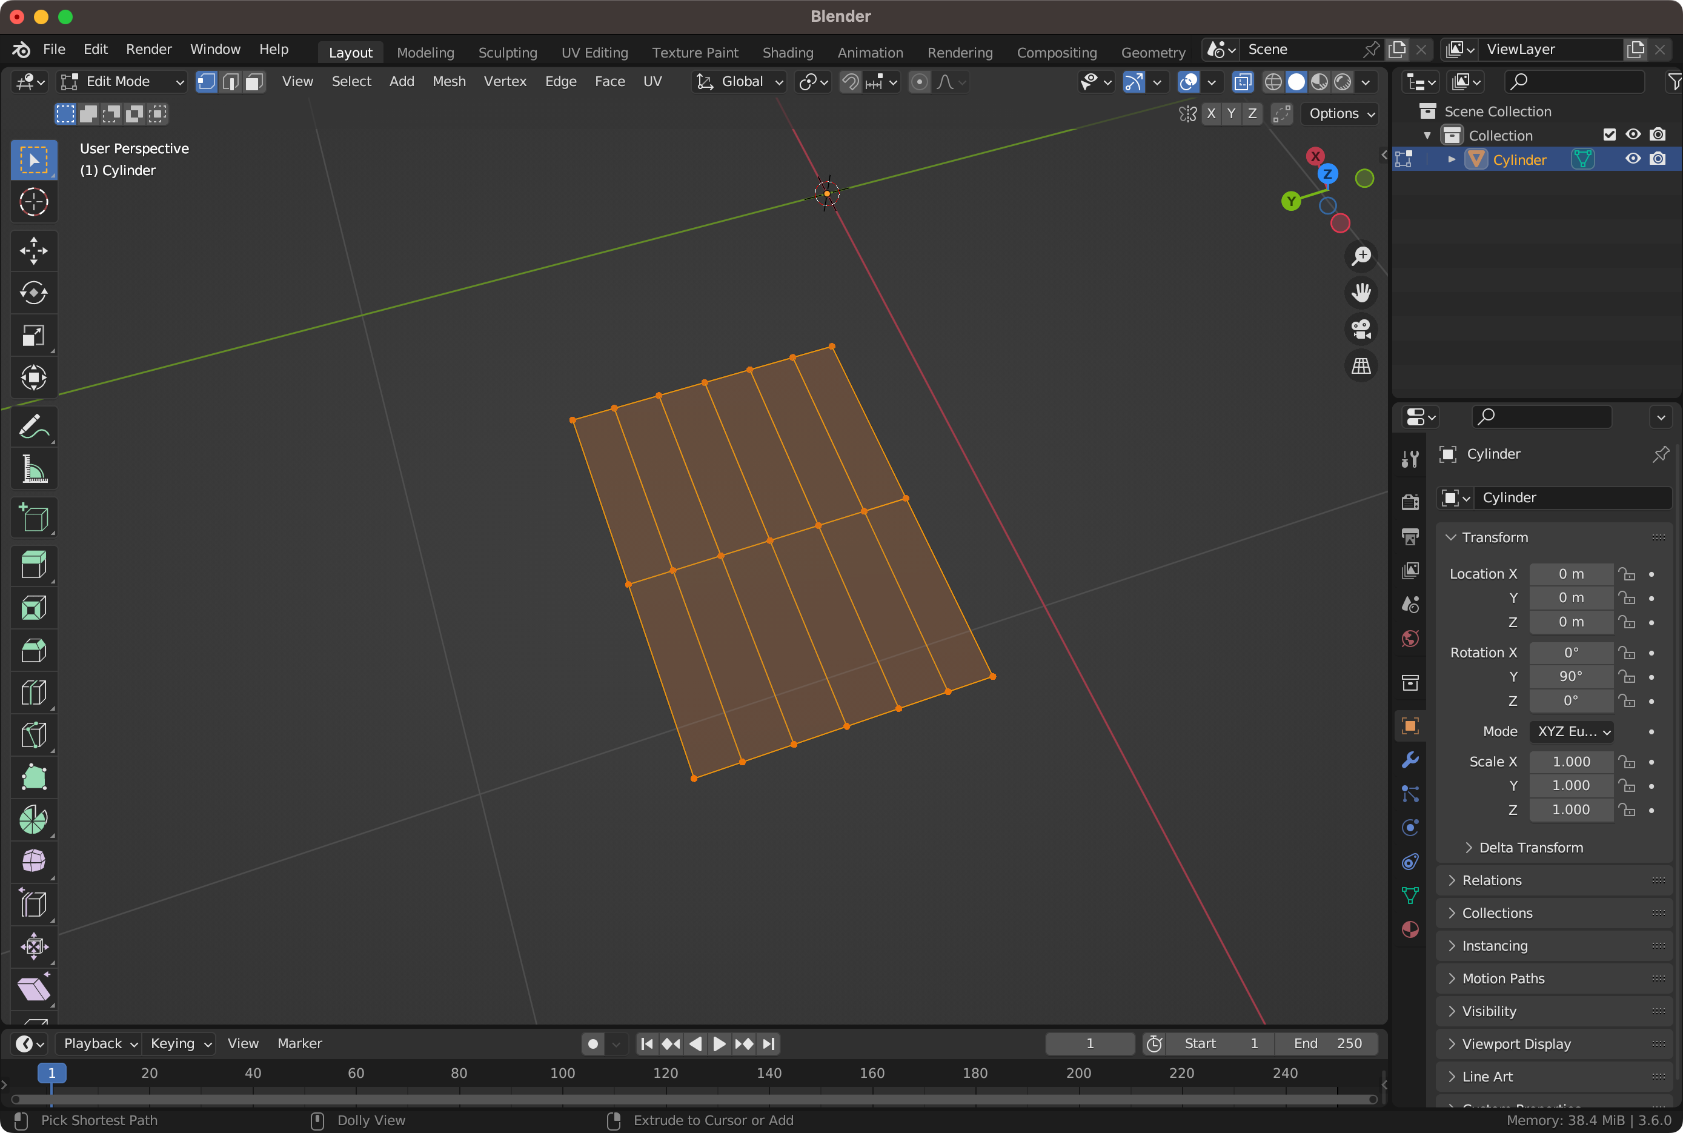Hide Cylinder in viewport via eye icon

coord(1633,159)
